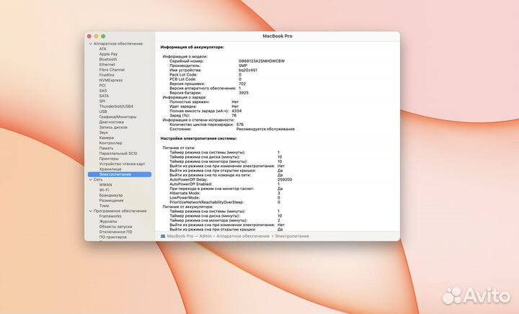Choose FireWire in the sidebar
The width and height of the screenshot is (519, 314).
(x=107, y=75)
